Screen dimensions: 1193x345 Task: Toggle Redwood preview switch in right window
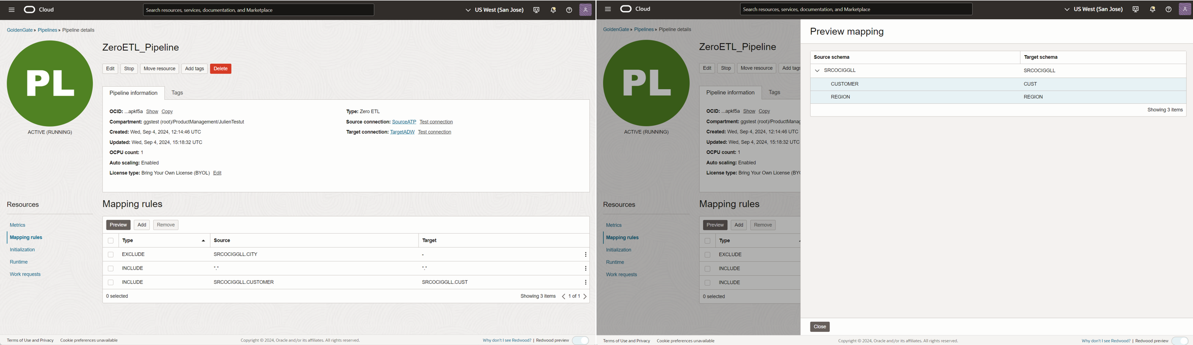click(1180, 341)
